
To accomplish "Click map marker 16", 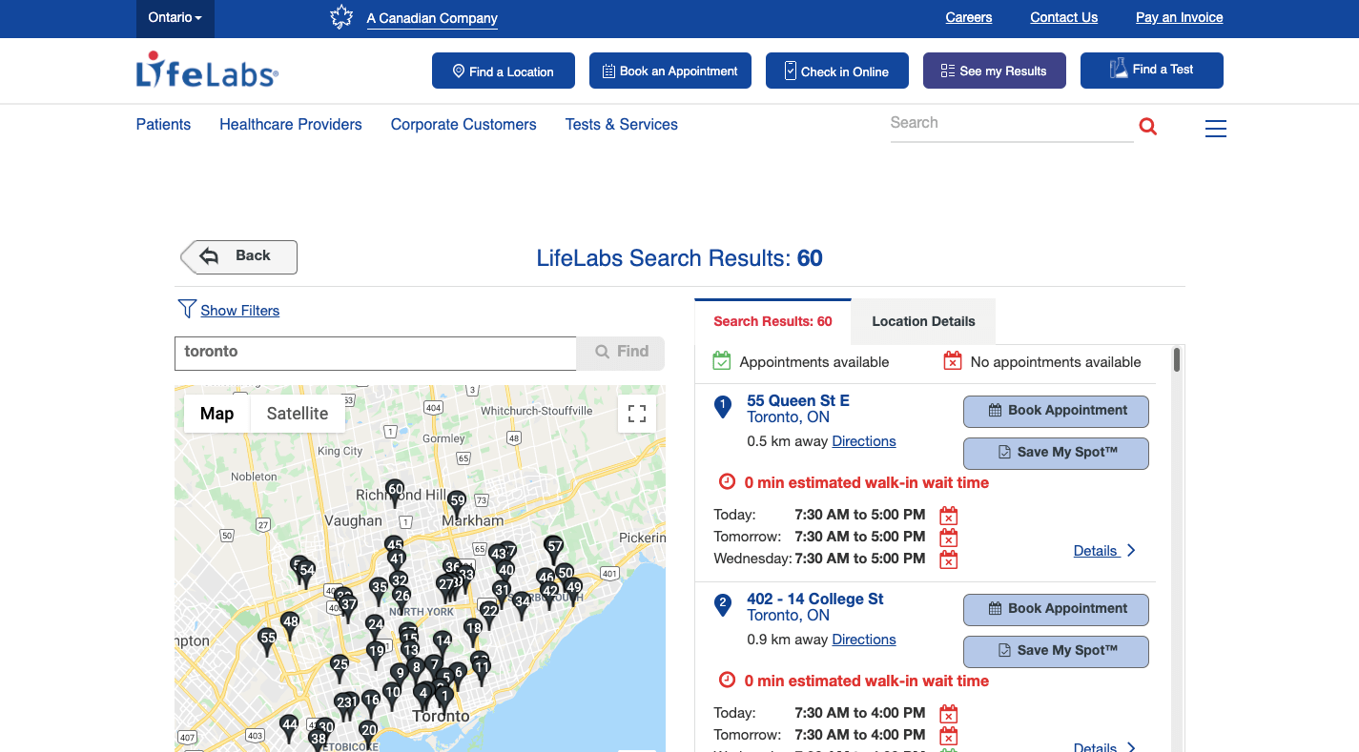I will [371, 702].
